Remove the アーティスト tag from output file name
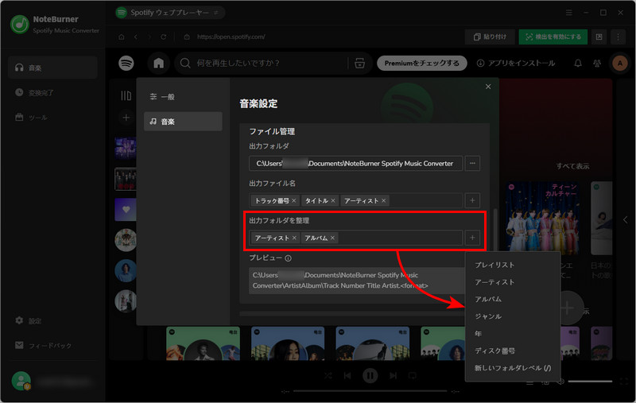This screenshot has height=403, width=636. (383, 200)
